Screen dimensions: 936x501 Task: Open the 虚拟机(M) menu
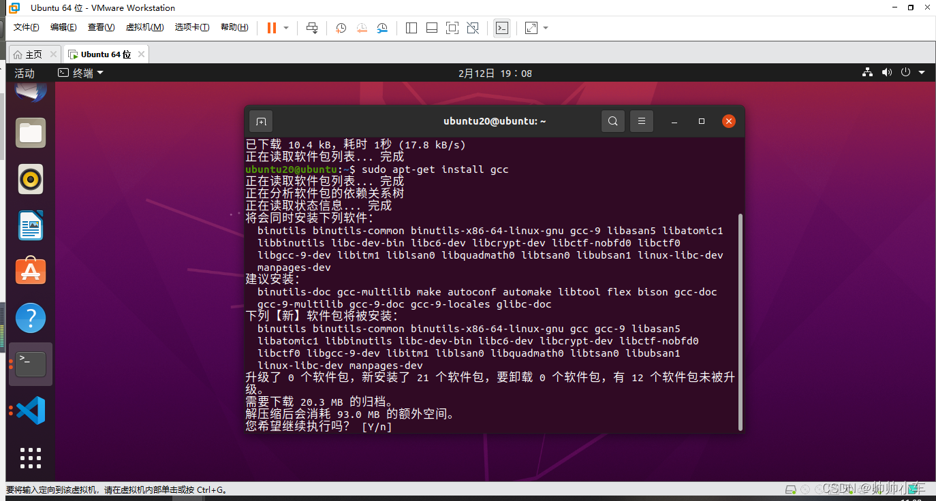click(144, 27)
